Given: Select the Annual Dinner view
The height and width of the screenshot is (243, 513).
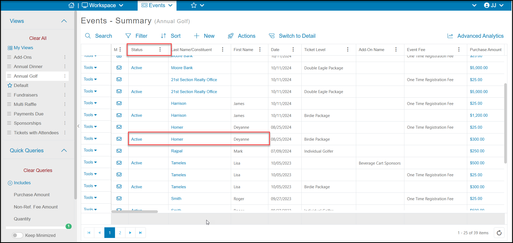Looking at the screenshot, I should click(x=28, y=66).
